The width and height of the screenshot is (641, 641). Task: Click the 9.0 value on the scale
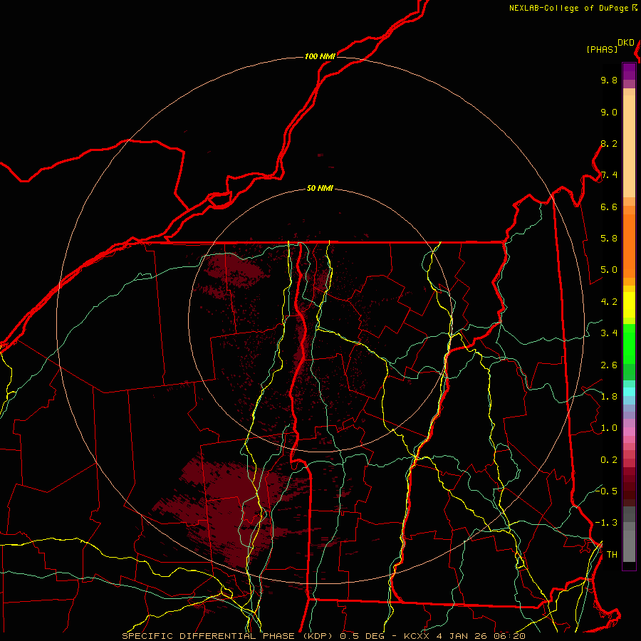pos(609,113)
